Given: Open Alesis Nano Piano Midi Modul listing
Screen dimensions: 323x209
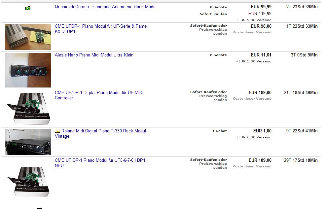Looking at the screenshot, I should (x=94, y=55).
